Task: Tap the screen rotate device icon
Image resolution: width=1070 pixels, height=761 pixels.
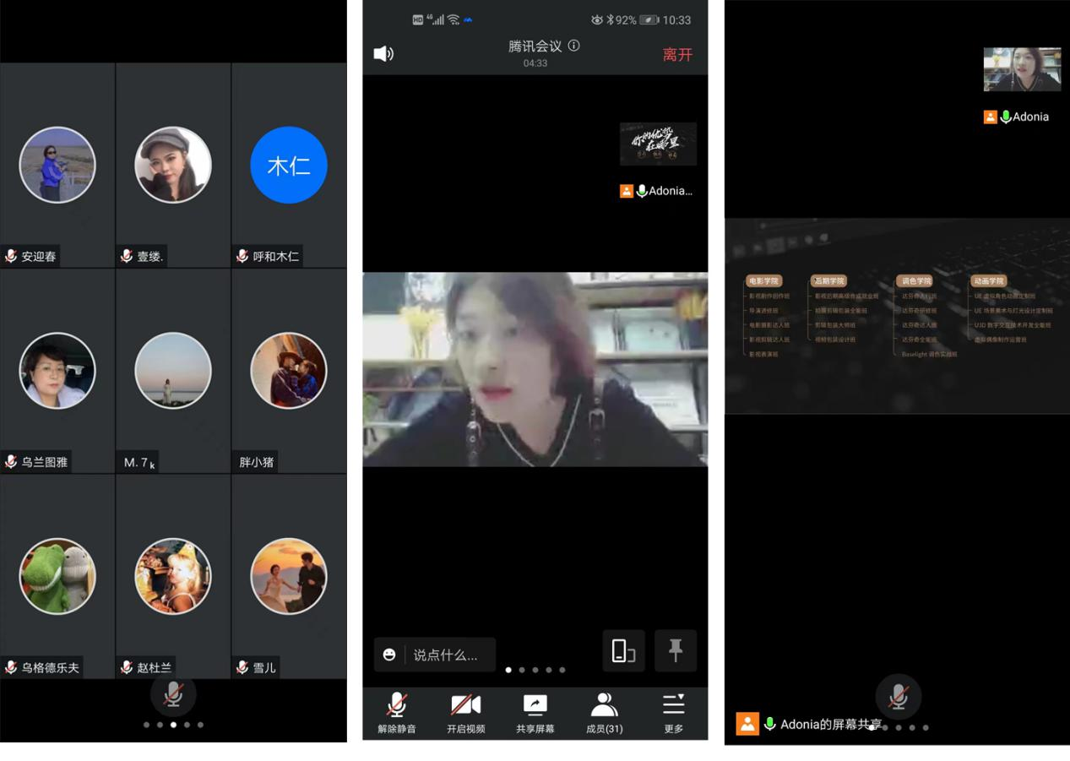Action: [623, 650]
